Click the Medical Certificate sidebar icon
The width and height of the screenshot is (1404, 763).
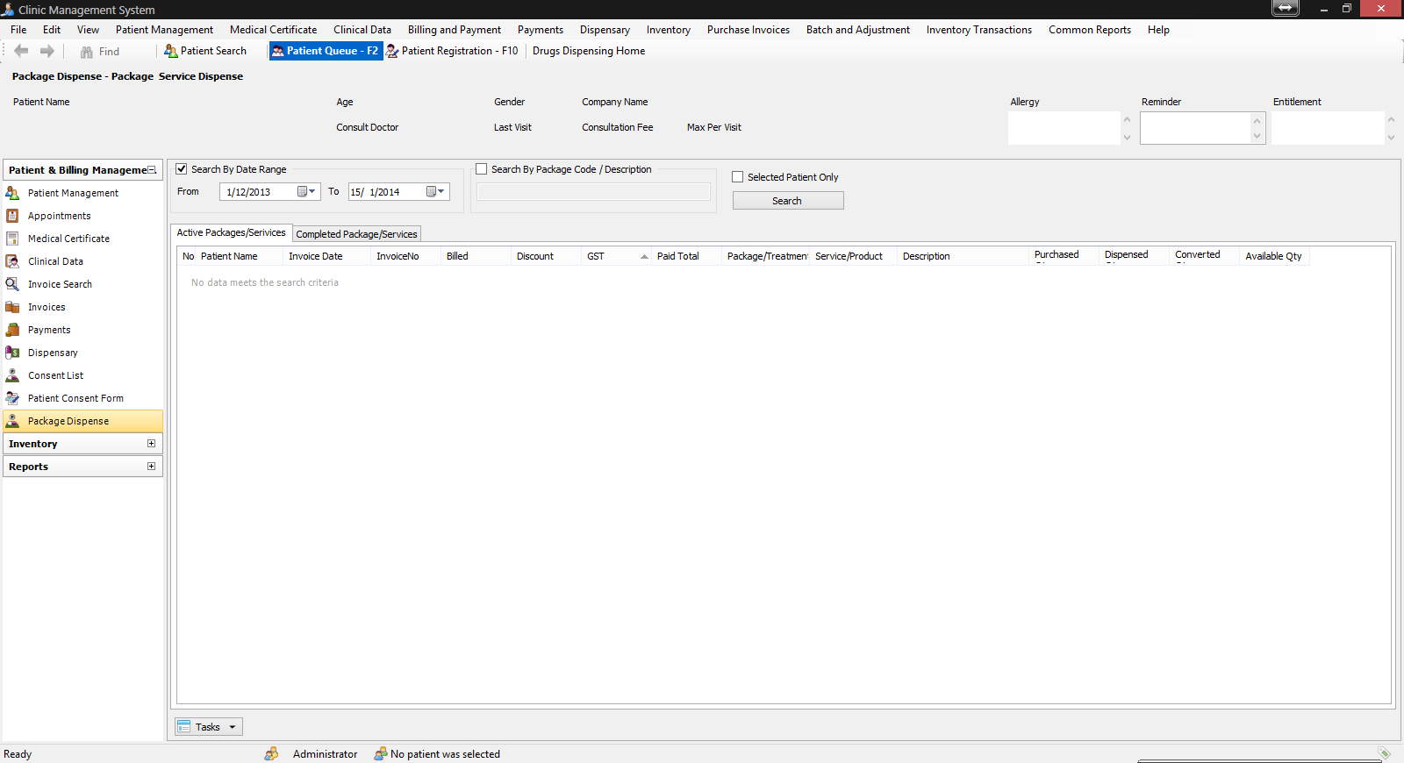[12, 239]
